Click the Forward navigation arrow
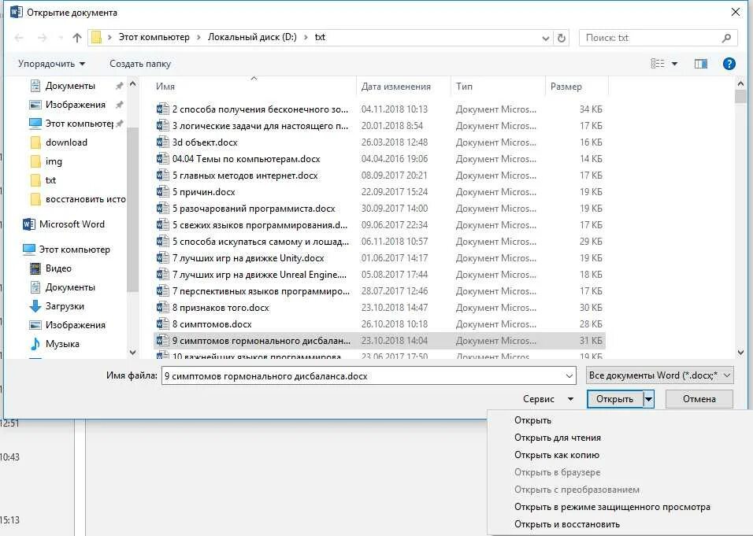 click(x=43, y=38)
